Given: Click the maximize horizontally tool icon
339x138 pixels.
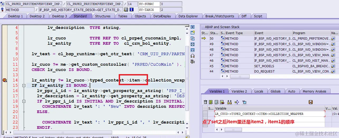Looking at the screenshot, I should coord(193,50).
